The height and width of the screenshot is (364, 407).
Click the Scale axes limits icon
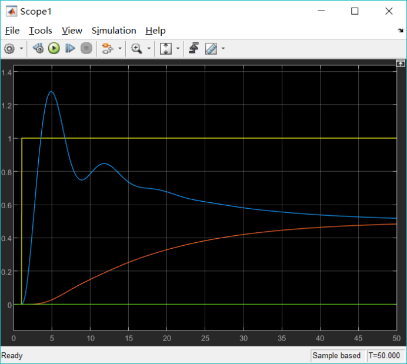pyautogui.click(x=166, y=49)
